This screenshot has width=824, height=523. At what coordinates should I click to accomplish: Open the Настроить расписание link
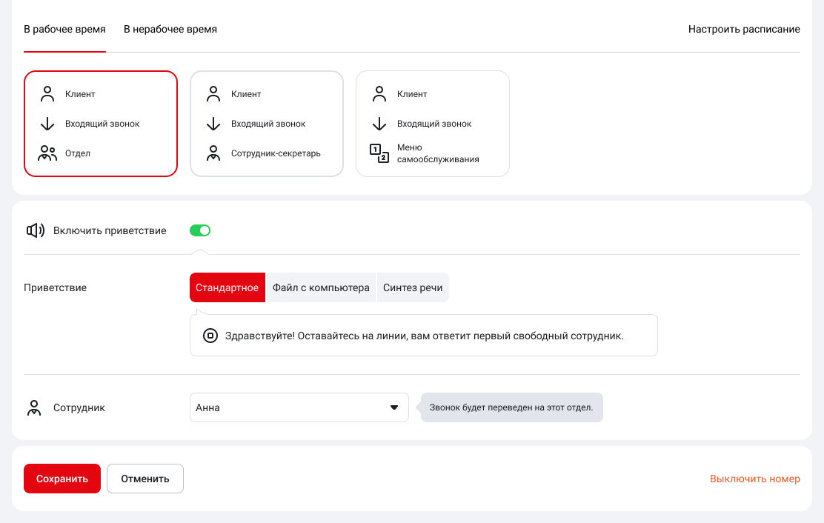coord(744,30)
